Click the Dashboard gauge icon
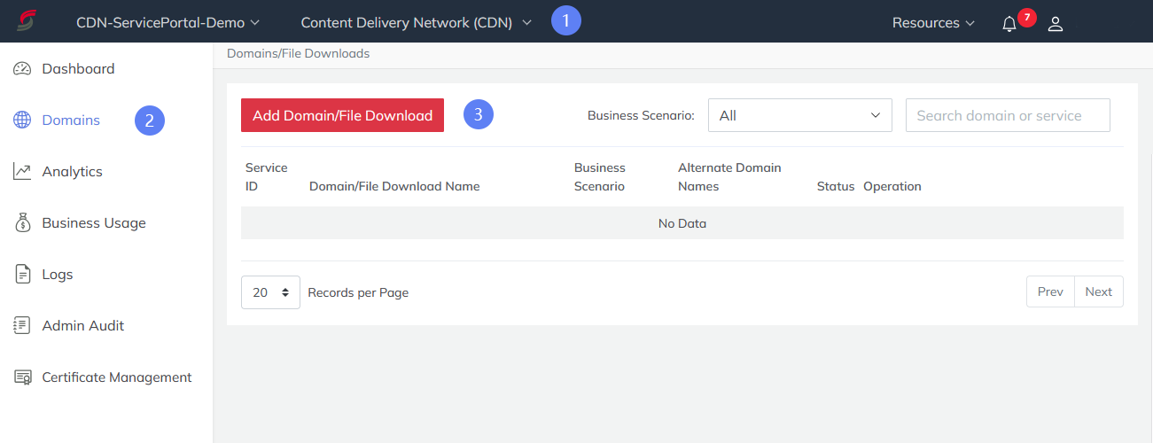The image size is (1153, 443). point(23,68)
